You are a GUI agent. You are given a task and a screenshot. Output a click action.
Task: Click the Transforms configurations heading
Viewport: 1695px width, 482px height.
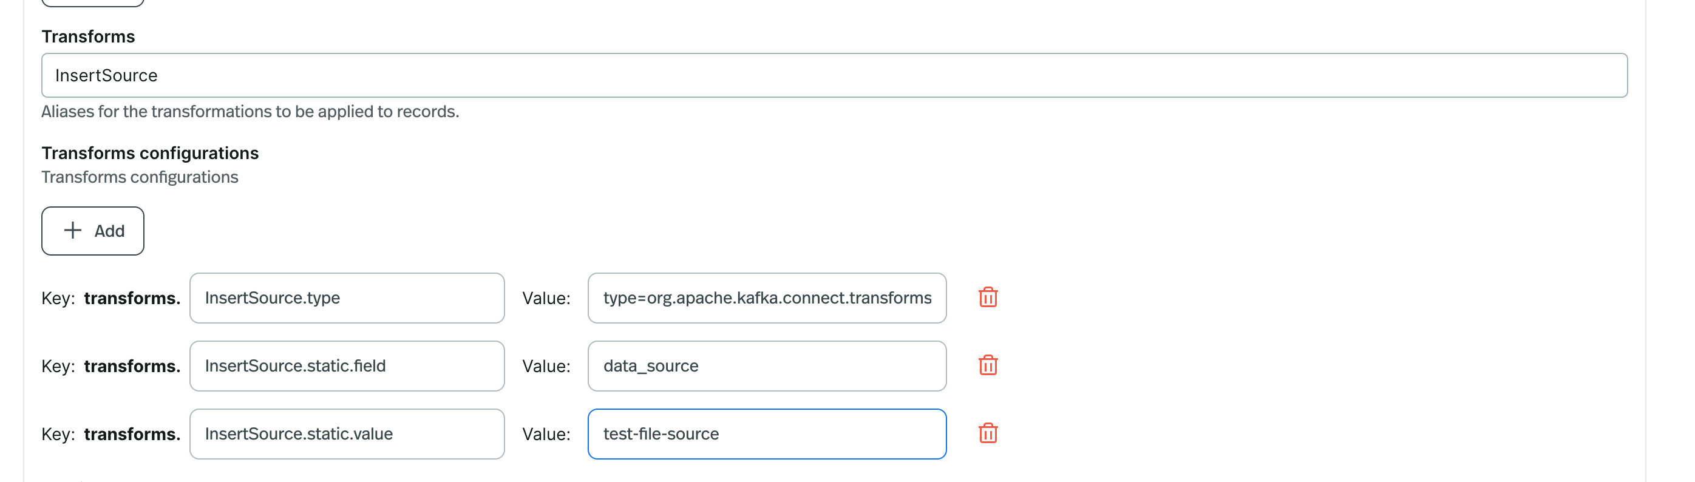click(x=150, y=153)
